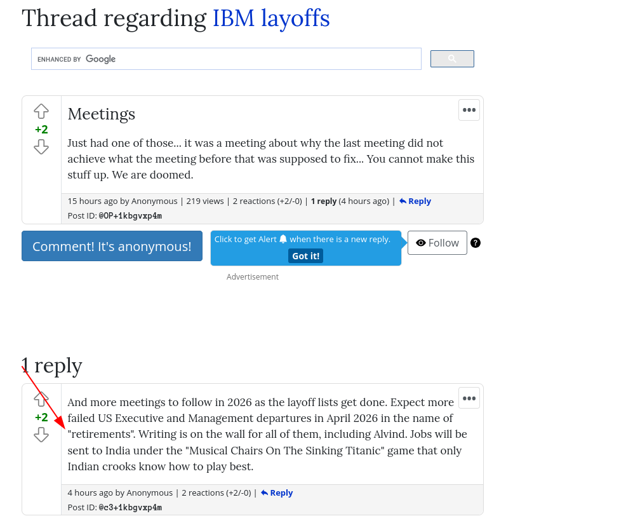Open the options menu on the Meetings post
Viewport: 626px width, 523px height.
pyautogui.click(x=469, y=110)
